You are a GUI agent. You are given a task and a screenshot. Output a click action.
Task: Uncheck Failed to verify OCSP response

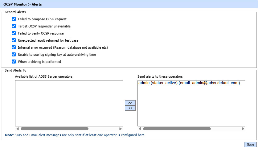point(14,33)
